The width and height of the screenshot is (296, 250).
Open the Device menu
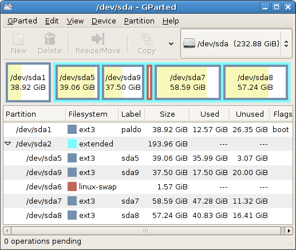point(104,21)
